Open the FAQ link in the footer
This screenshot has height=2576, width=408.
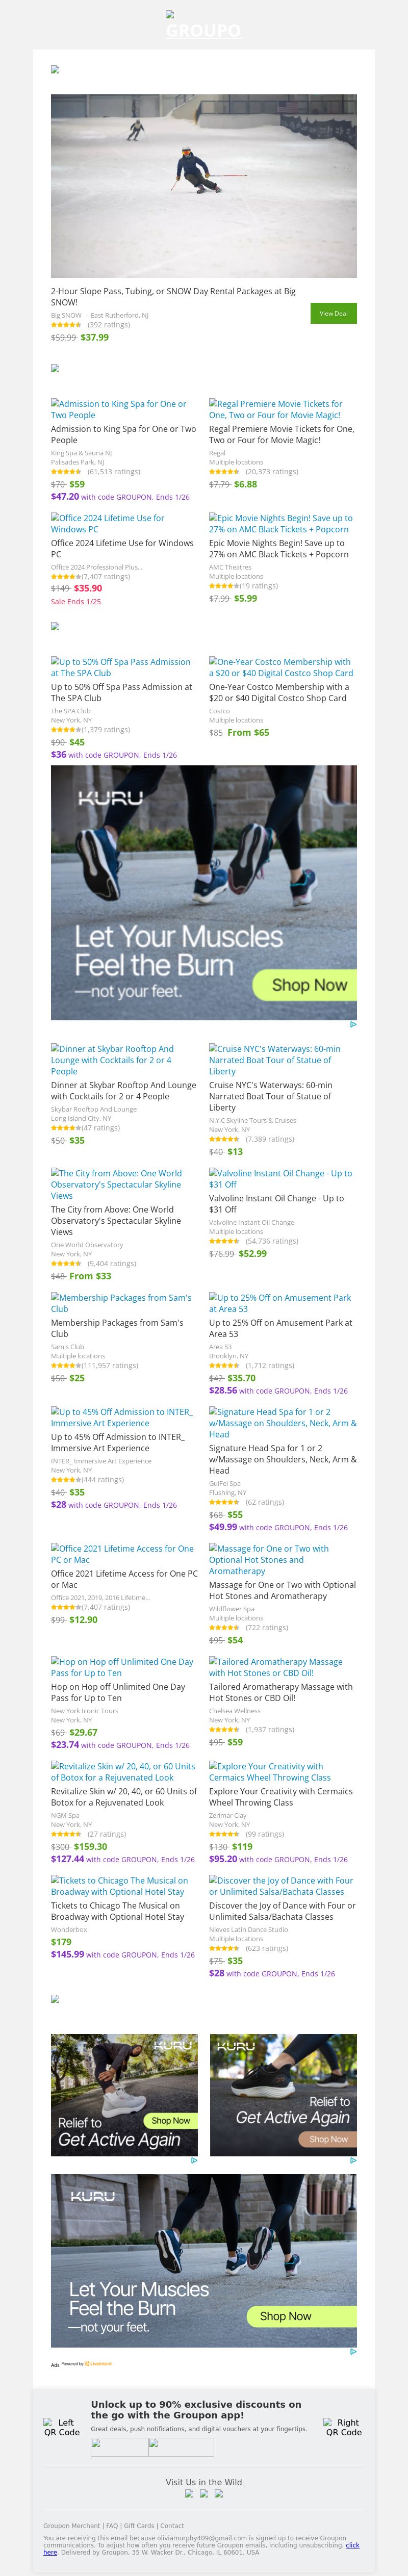tap(113, 2526)
